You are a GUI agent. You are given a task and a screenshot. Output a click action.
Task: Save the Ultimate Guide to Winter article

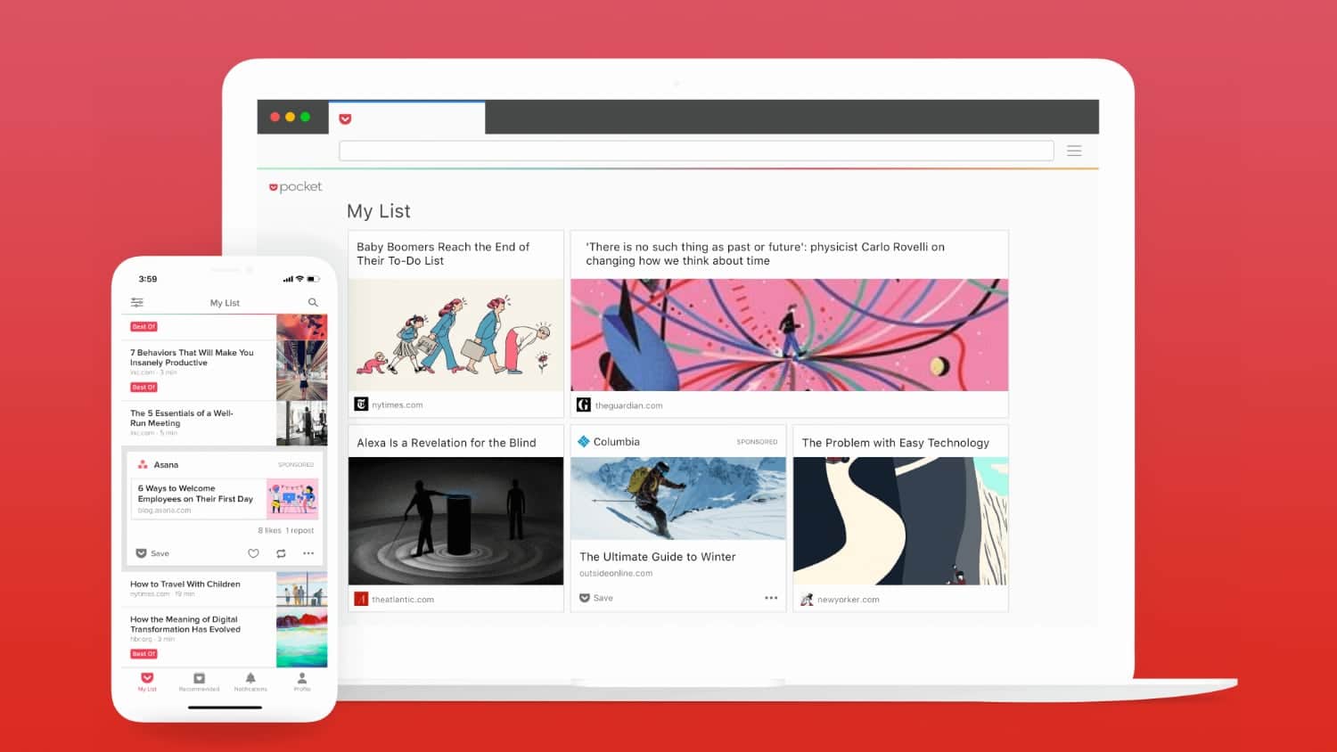pyautogui.click(x=596, y=598)
